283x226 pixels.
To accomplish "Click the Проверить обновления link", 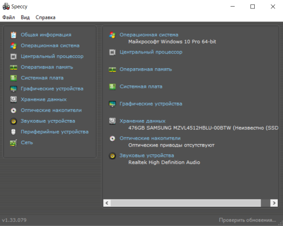I will pos(248,220).
